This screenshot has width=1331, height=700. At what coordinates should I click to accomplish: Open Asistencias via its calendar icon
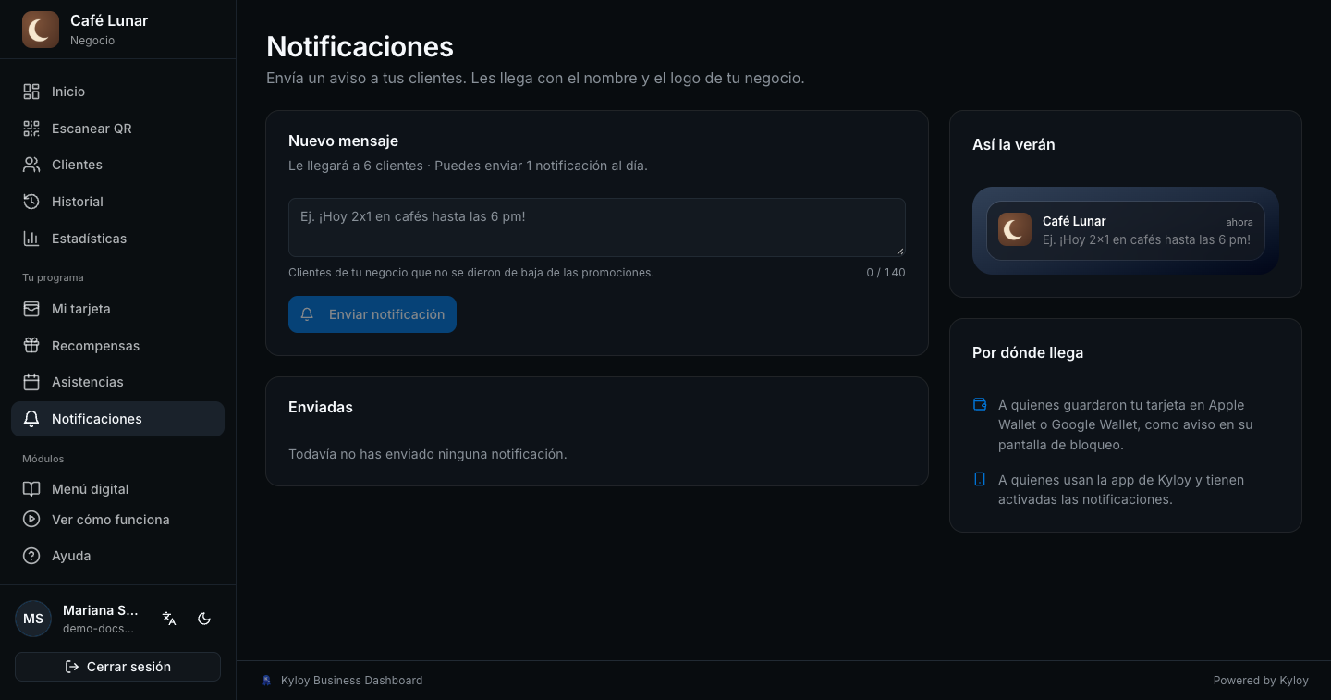click(x=31, y=382)
